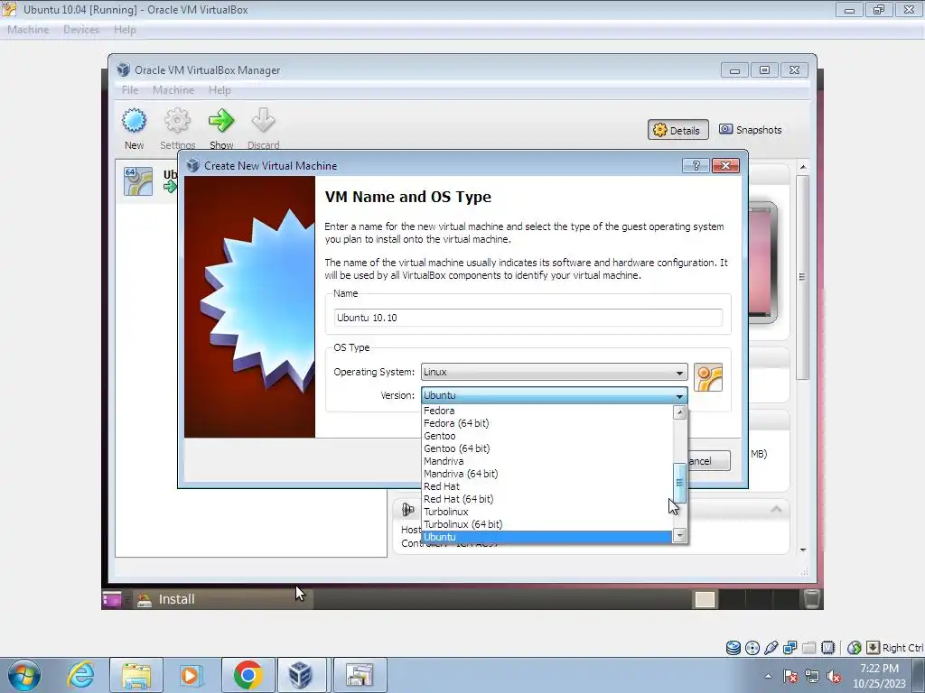
Task: Click the show desktop button in the Ubuntu panel
Action: click(x=111, y=599)
